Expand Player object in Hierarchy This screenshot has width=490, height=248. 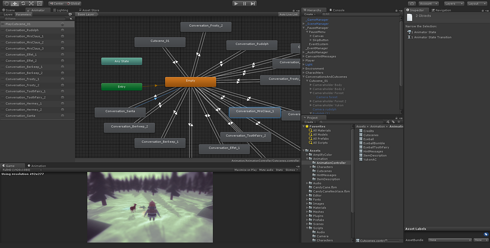(303, 61)
